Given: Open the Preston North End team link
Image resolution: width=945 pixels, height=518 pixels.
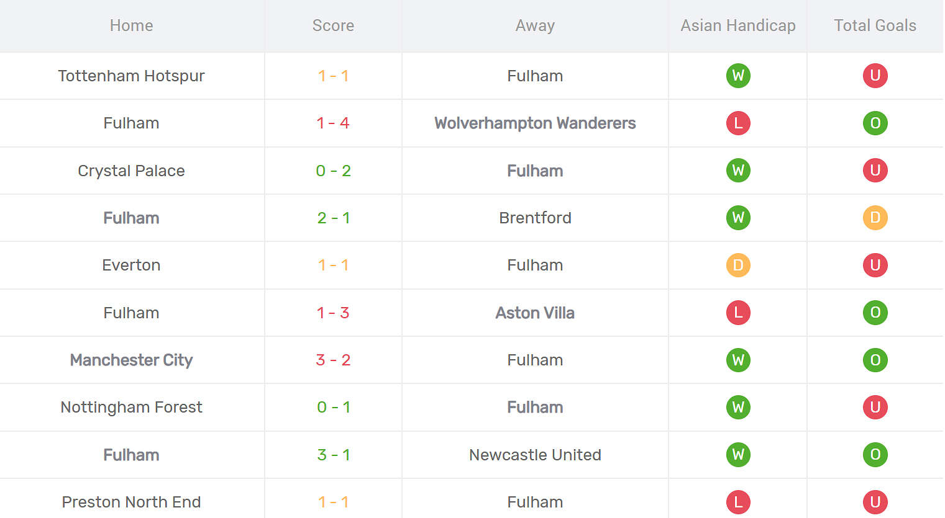Looking at the screenshot, I should pos(131,502).
